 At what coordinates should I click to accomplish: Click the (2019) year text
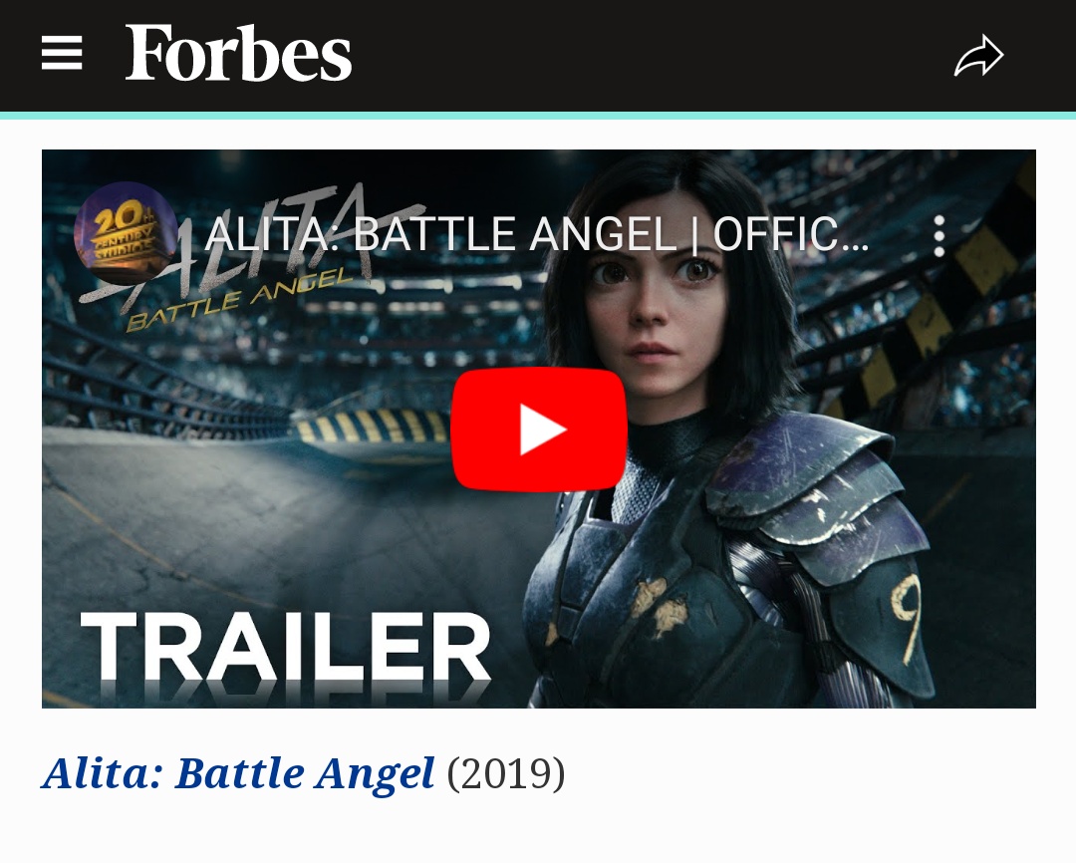click(506, 773)
